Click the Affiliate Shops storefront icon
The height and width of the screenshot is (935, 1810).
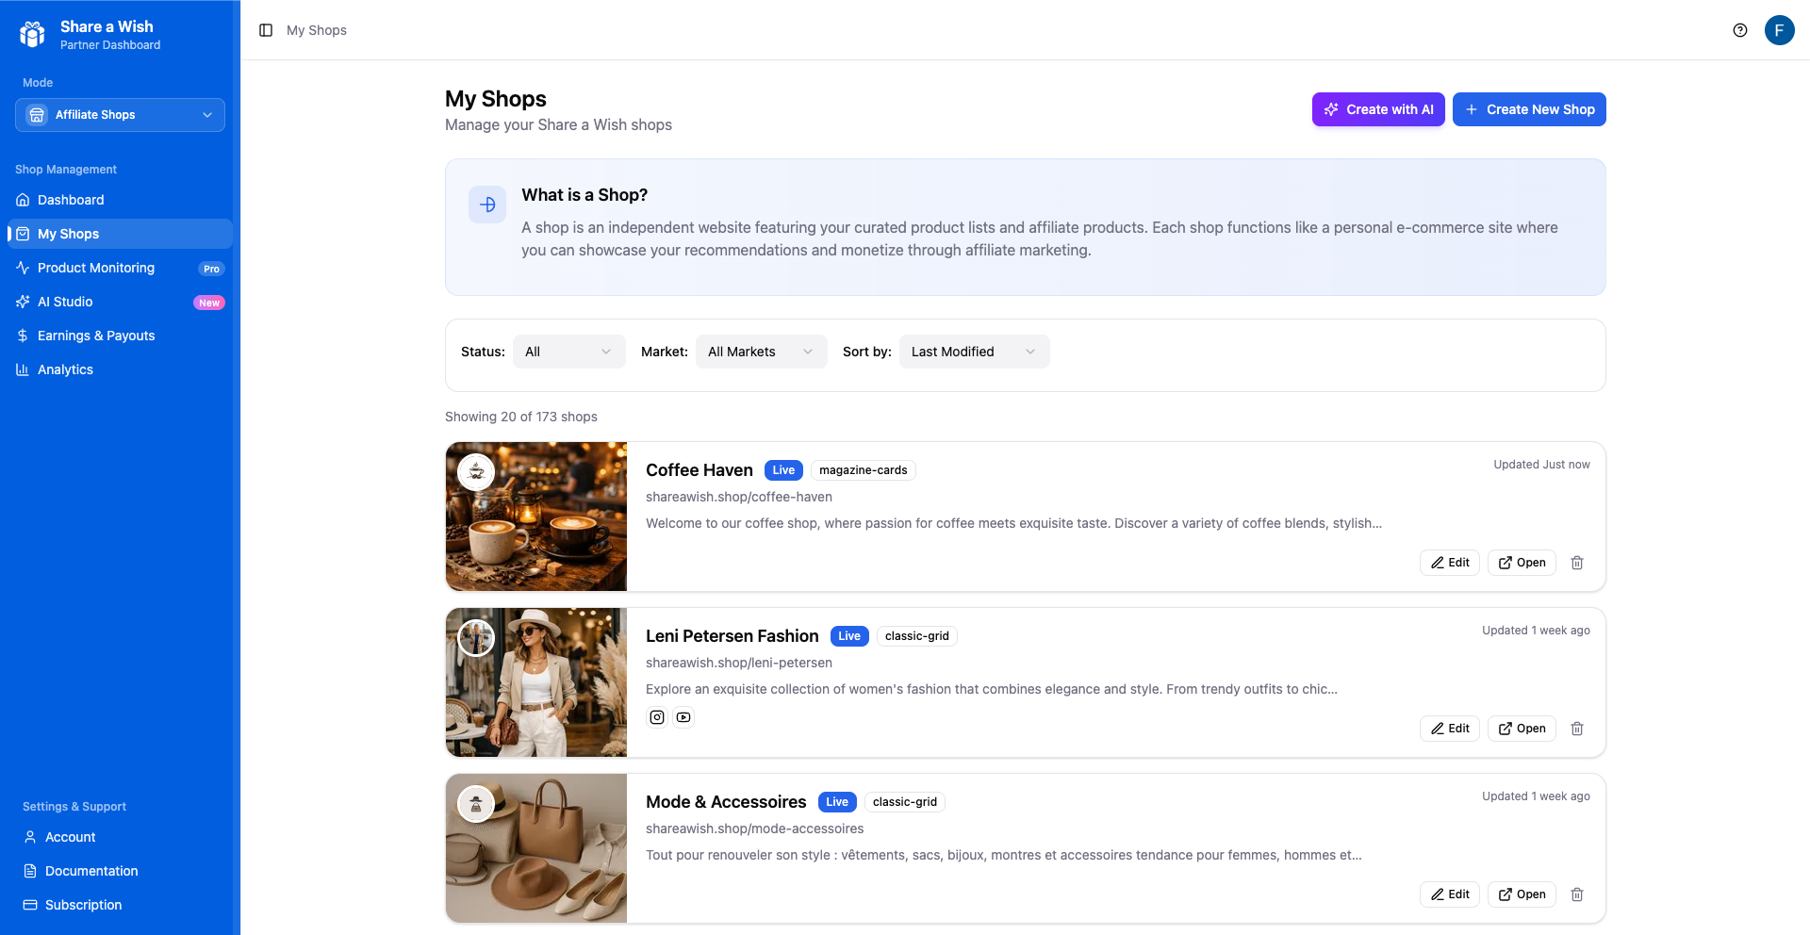click(x=37, y=115)
